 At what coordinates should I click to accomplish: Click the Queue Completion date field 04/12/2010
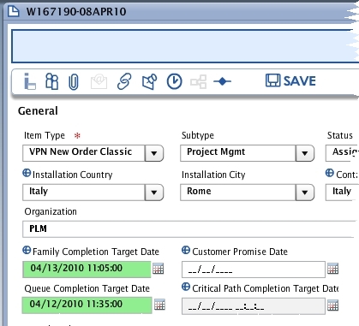tap(87, 305)
